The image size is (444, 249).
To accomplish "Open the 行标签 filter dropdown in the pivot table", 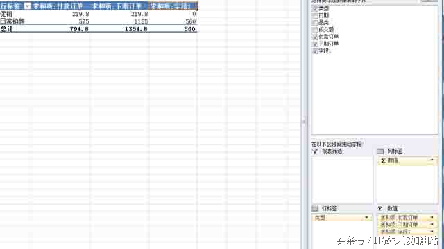I will [28, 6].
